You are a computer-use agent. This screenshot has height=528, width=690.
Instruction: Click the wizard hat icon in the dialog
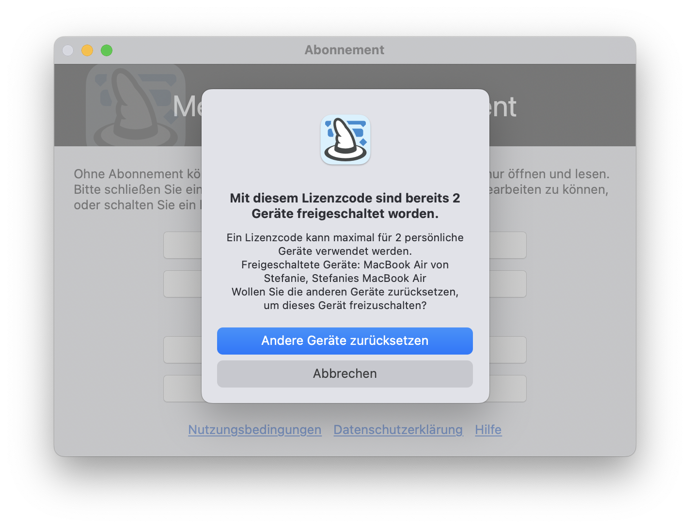click(345, 140)
